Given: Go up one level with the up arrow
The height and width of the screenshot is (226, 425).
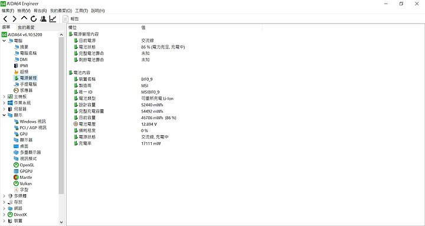Looking at the screenshot, I should click(x=24, y=18).
